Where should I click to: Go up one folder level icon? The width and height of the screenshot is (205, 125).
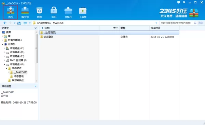coord(19,23)
